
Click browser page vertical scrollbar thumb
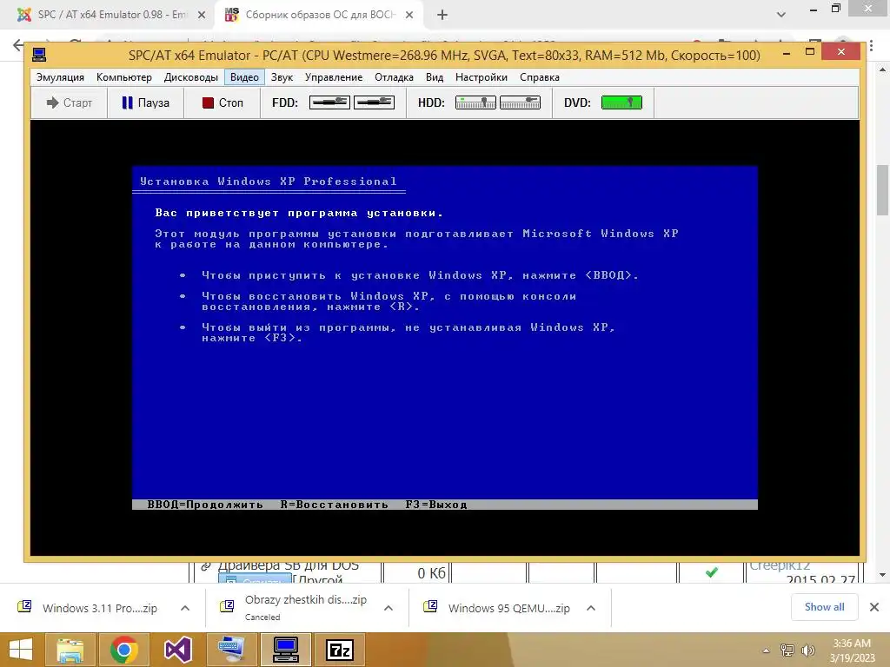coord(882,189)
